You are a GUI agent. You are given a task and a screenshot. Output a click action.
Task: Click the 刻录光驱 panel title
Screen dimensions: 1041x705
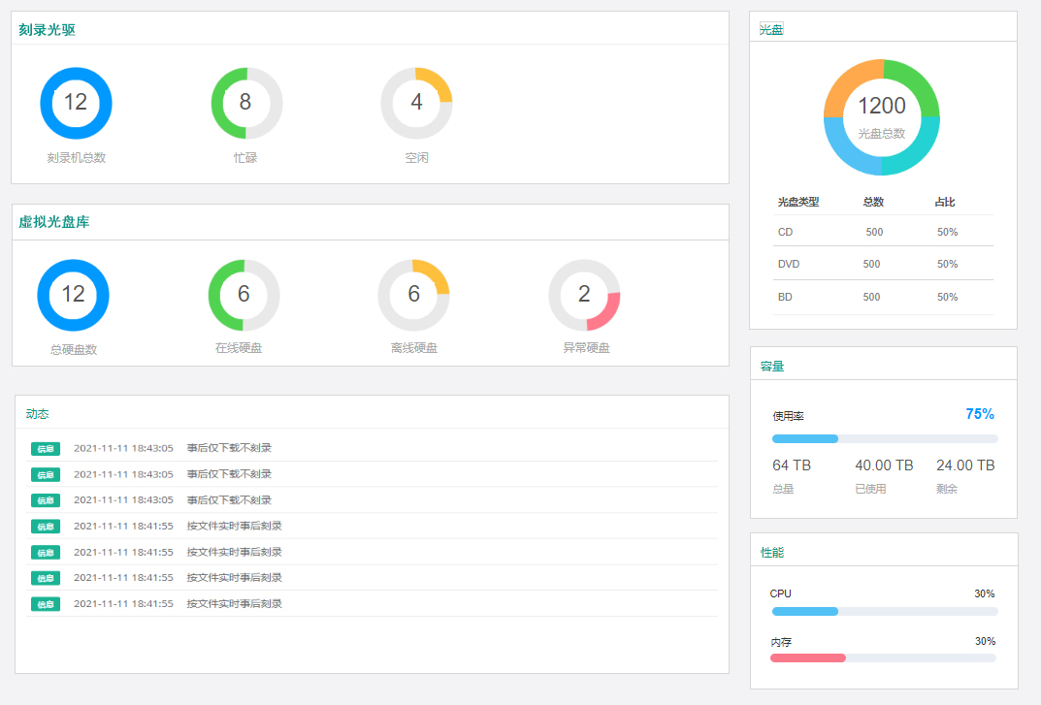point(48,29)
